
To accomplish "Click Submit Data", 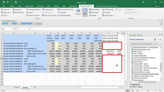I will [108, 15].
